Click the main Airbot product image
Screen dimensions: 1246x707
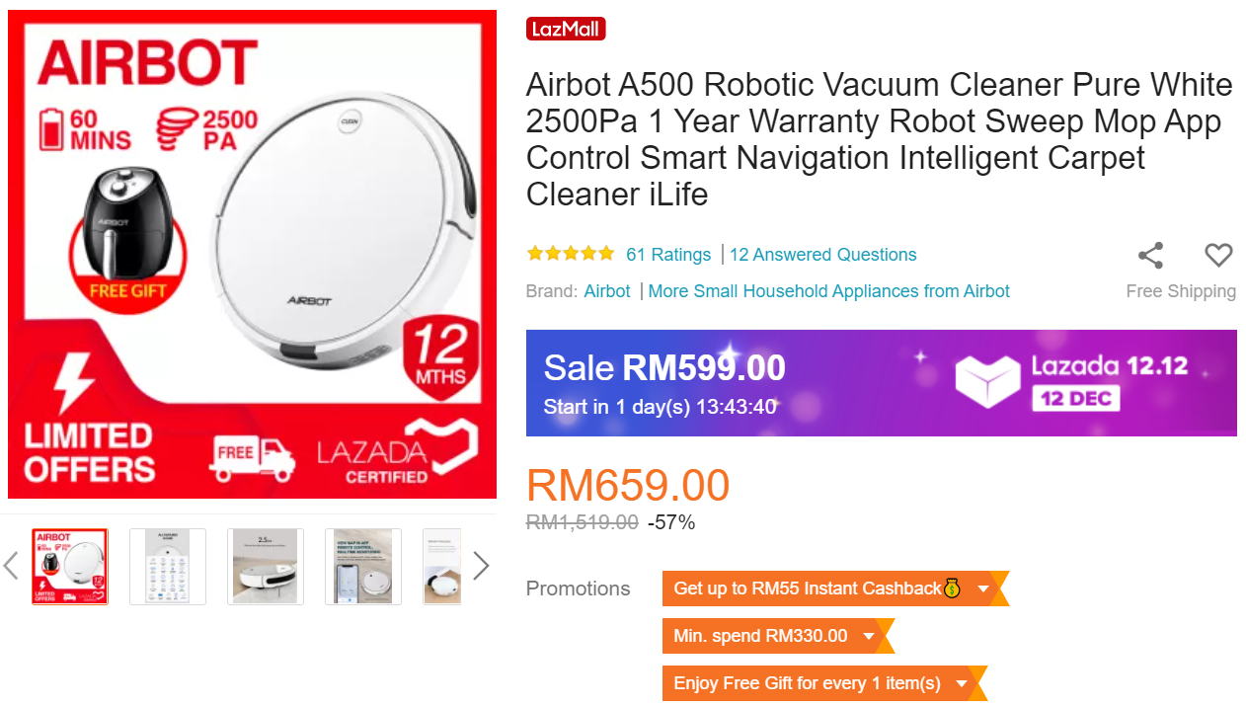tap(252, 255)
